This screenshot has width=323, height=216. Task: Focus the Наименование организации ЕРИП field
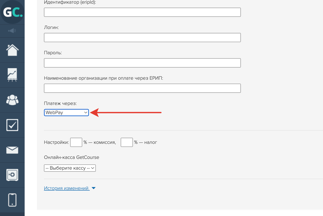pos(142,88)
